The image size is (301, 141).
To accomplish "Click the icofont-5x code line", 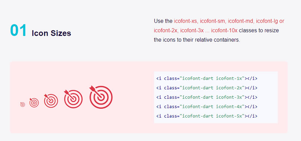I will [207, 116].
